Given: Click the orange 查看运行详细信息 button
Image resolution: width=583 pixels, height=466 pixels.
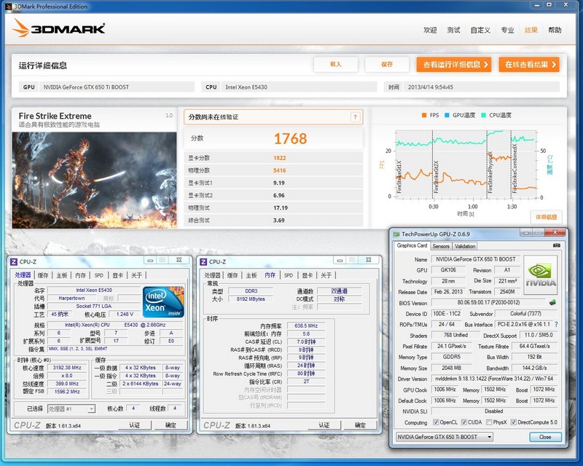Looking at the screenshot, I should coord(454,64).
